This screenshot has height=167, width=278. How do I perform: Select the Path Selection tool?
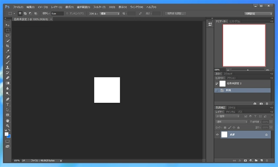(x=7, y=109)
